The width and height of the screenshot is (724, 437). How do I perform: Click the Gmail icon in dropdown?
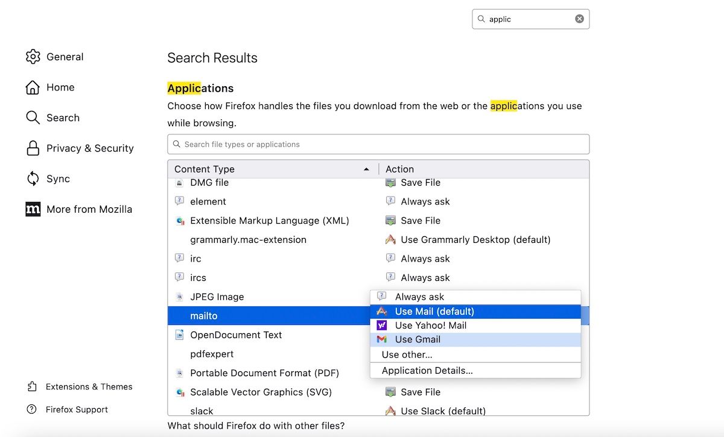[381, 339]
